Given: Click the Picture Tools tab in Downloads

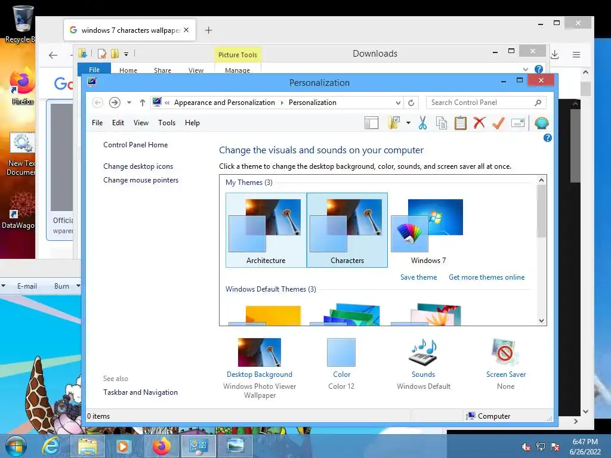Looking at the screenshot, I should [x=237, y=55].
